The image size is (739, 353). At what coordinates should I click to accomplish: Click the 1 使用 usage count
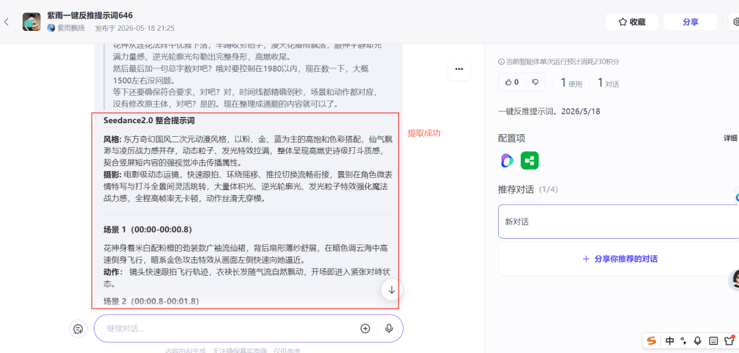(571, 83)
